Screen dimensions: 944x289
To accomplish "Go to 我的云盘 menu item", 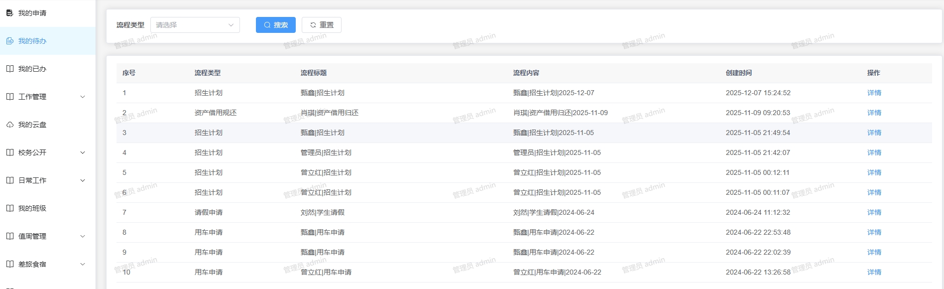I will [x=32, y=125].
